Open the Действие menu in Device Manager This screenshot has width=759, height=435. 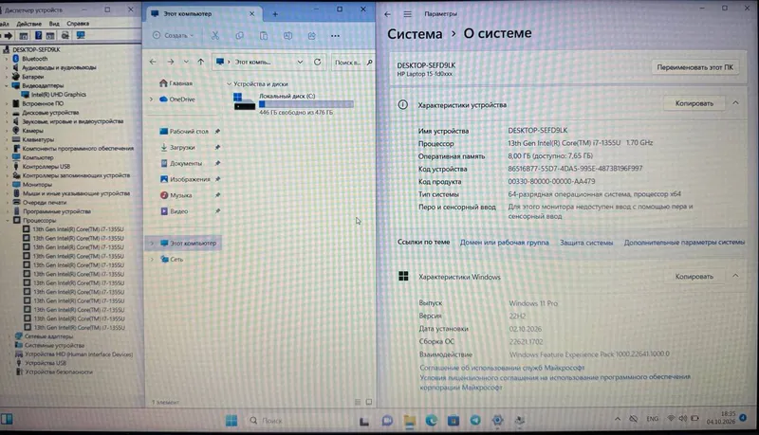point(28,23)
